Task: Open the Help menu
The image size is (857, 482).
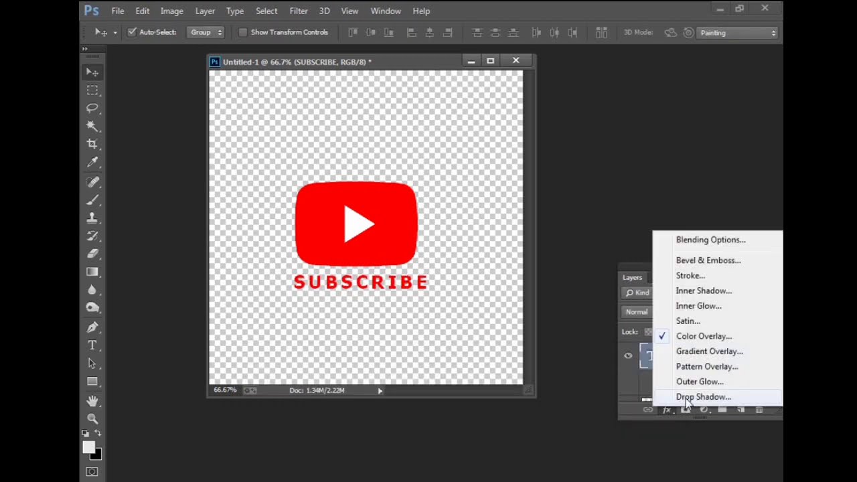Action: (x=421, y=11)
